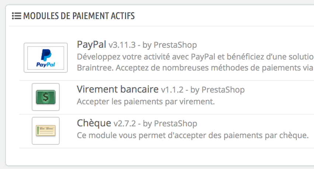The height and width of the screenshot is (169, 314).
Task: Click the PayPal wordmark inside the logo box
Action: point(46,64)
